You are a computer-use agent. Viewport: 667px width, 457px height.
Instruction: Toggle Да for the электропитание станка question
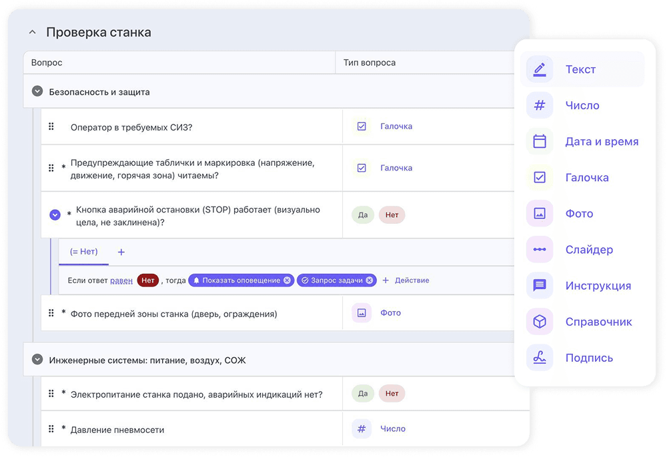click(x=362, y=393)
